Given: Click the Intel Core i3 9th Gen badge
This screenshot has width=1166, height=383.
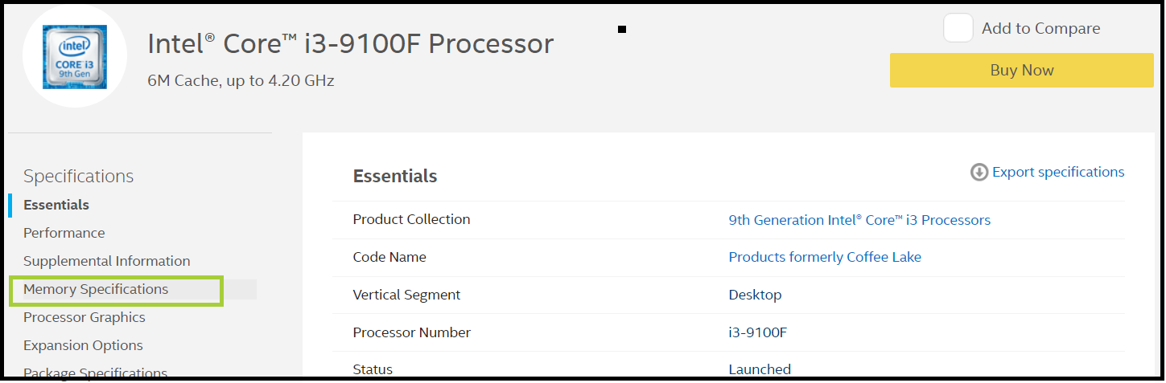Looking at the screenshot, I should click(x=75, y=57).
